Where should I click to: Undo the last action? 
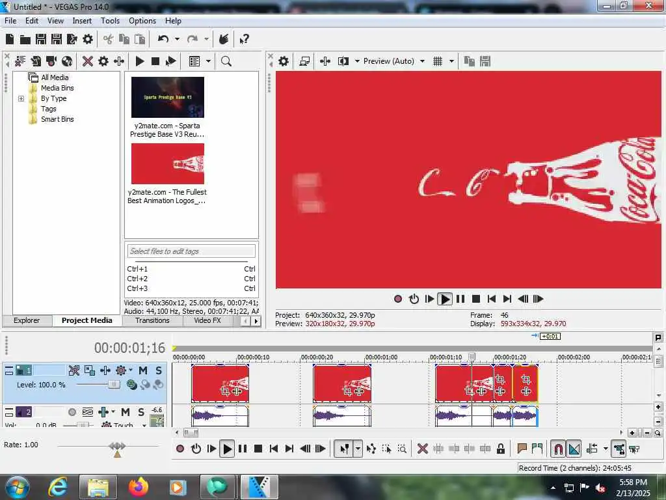click(x=163, y=39)
